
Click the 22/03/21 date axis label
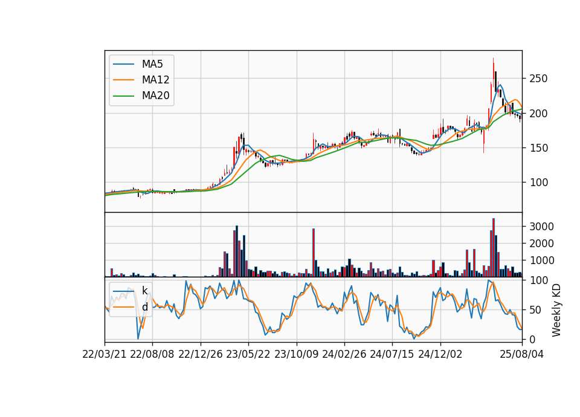pyautogui.click(x=105, y=354)
